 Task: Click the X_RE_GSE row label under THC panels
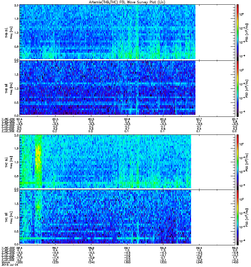coord(8,248)
